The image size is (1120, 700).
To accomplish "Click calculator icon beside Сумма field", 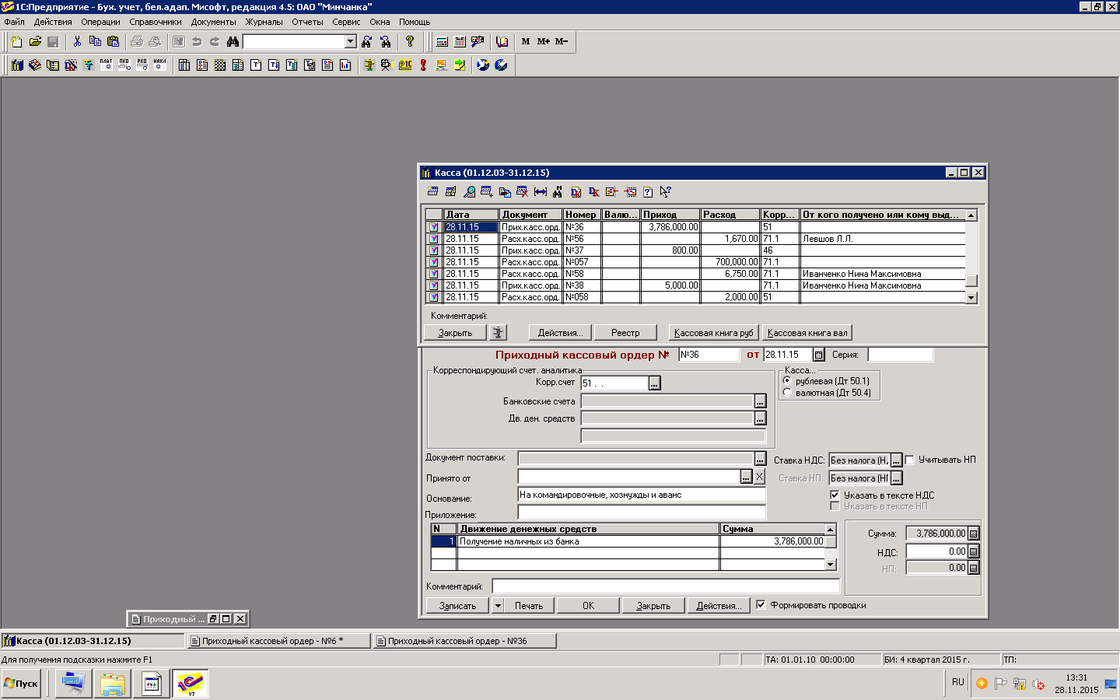I will pos(973,534).
